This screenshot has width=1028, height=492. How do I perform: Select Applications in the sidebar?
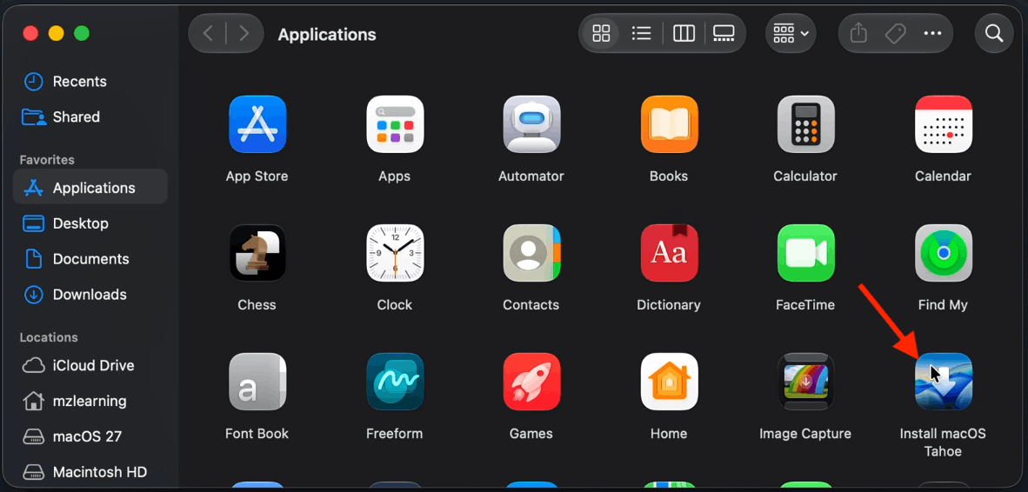(90, 188)
